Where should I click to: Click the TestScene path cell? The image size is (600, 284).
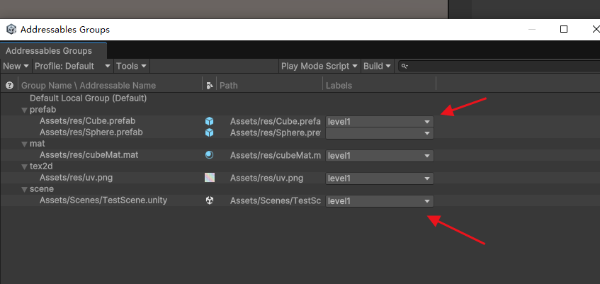click(x=275, y=200)
